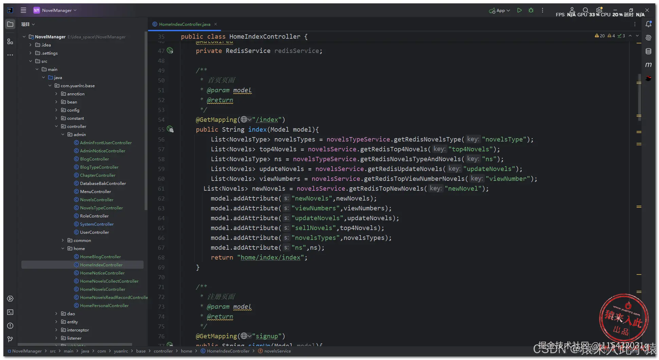Follow the "/index" mapping link

pyautogui.click(x=267, y=119)
